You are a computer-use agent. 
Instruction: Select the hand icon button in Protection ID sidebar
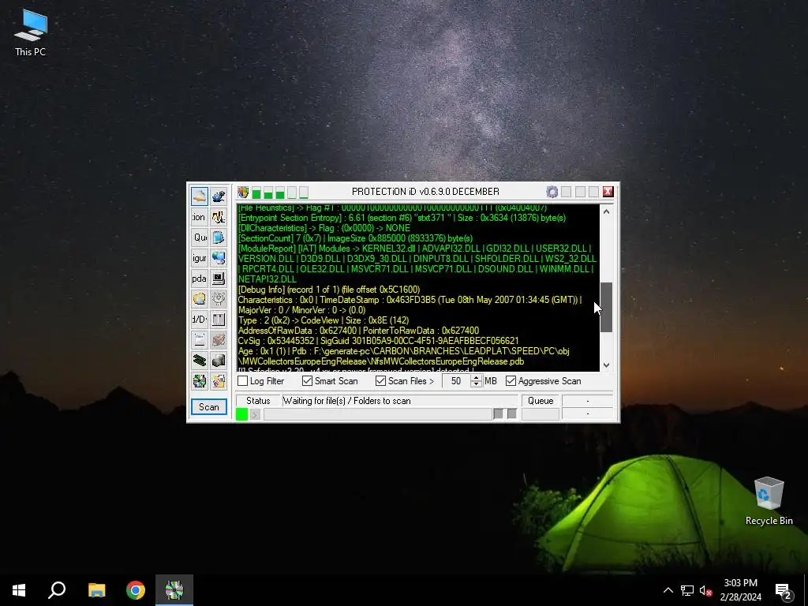tap(200, 196)
